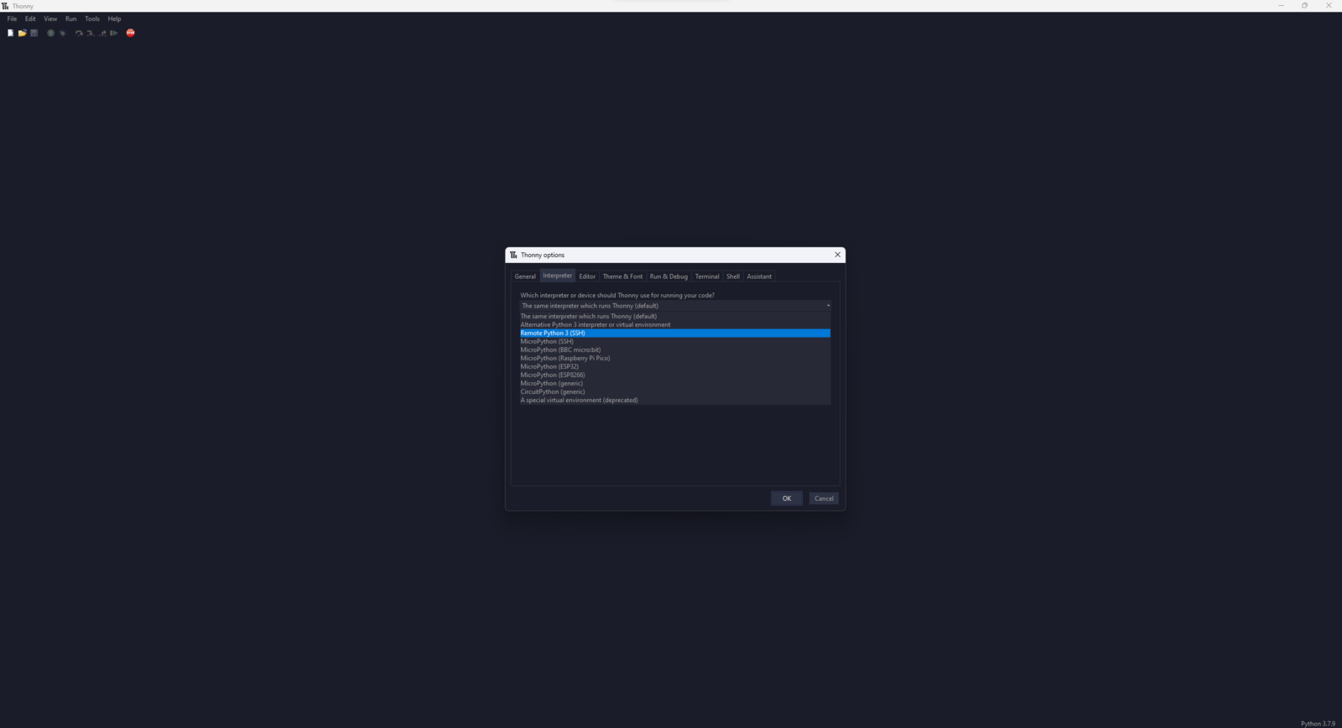Click the Step into icon

click(91, 34)
